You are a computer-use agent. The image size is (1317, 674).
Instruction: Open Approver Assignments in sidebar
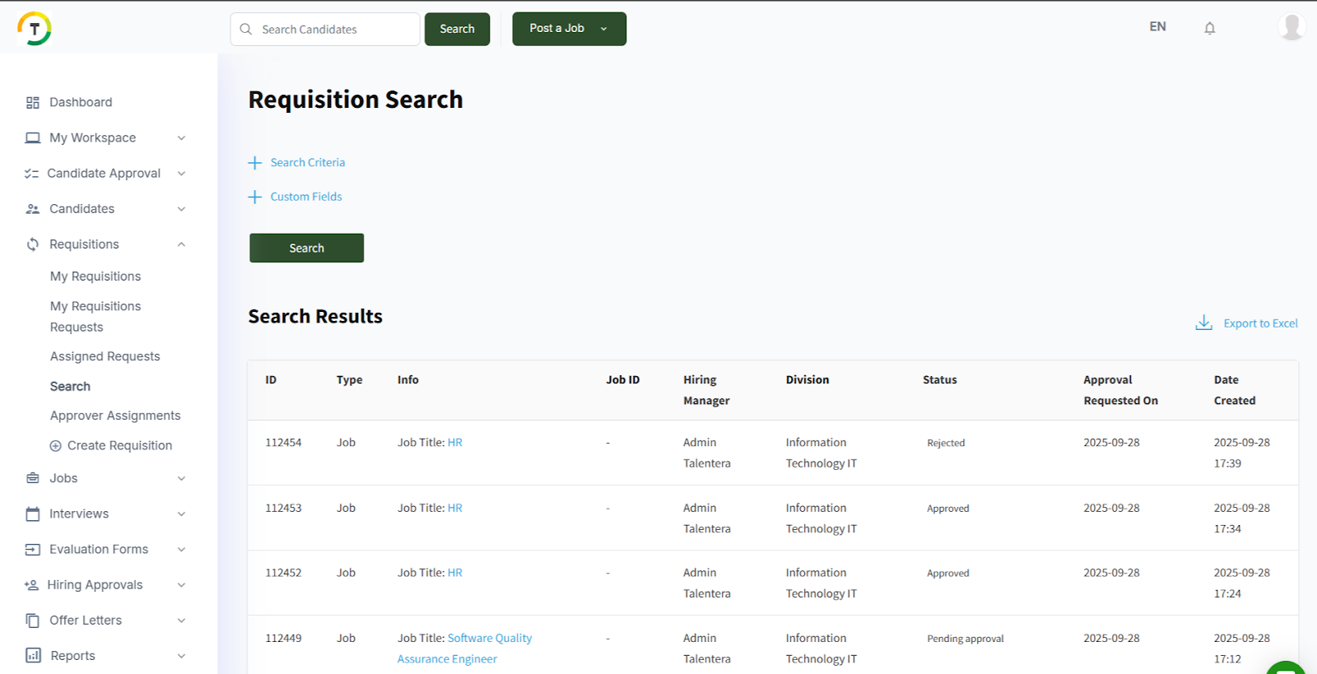[115, 416]
